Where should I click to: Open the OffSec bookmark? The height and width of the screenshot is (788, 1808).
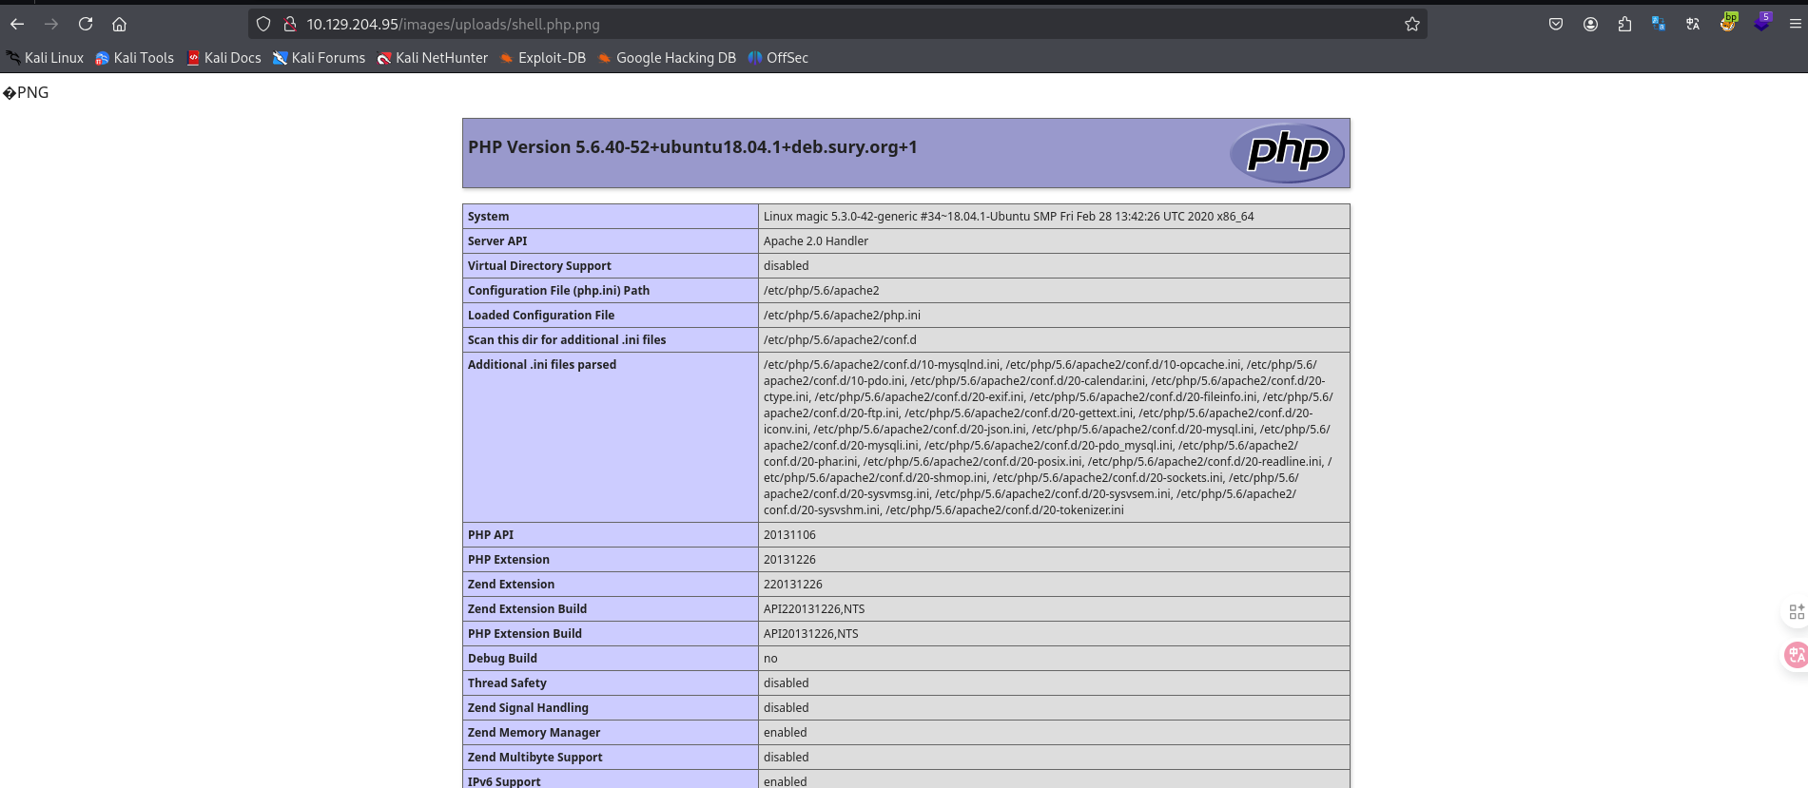tap(778, 58)
